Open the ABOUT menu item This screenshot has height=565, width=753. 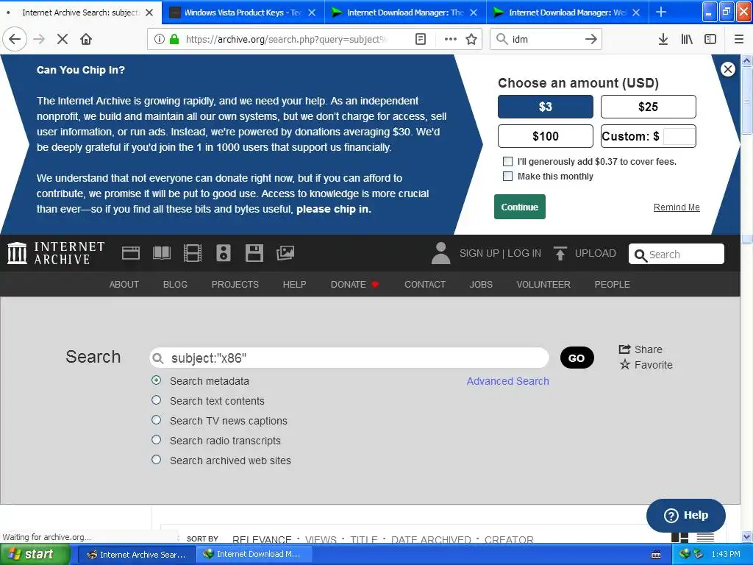pos(124,285)
